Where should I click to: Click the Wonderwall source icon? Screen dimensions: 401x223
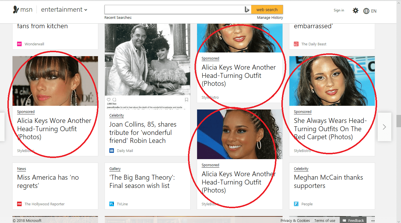pyautogui.click(x=19, y=44)
